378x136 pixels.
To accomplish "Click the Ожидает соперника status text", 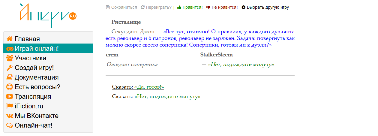I will tap(132, 65).
